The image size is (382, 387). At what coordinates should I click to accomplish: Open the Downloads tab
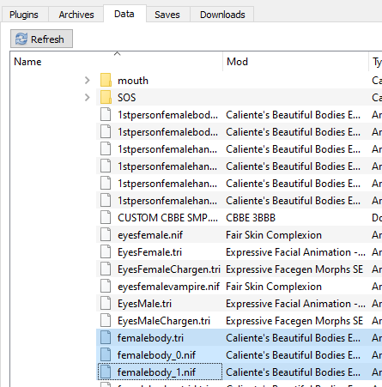(222, 15)
